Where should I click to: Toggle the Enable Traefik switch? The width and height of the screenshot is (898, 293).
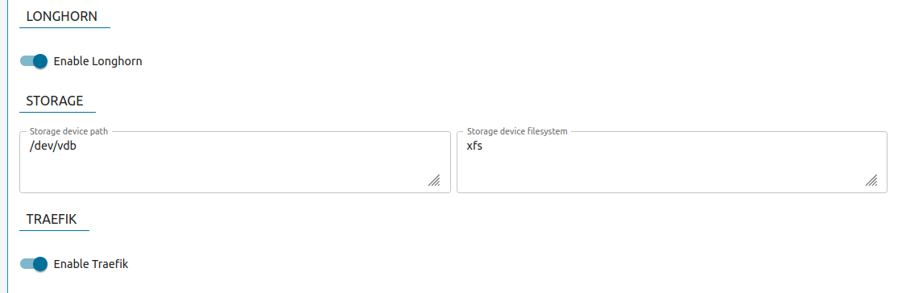[x=34, y=264]
